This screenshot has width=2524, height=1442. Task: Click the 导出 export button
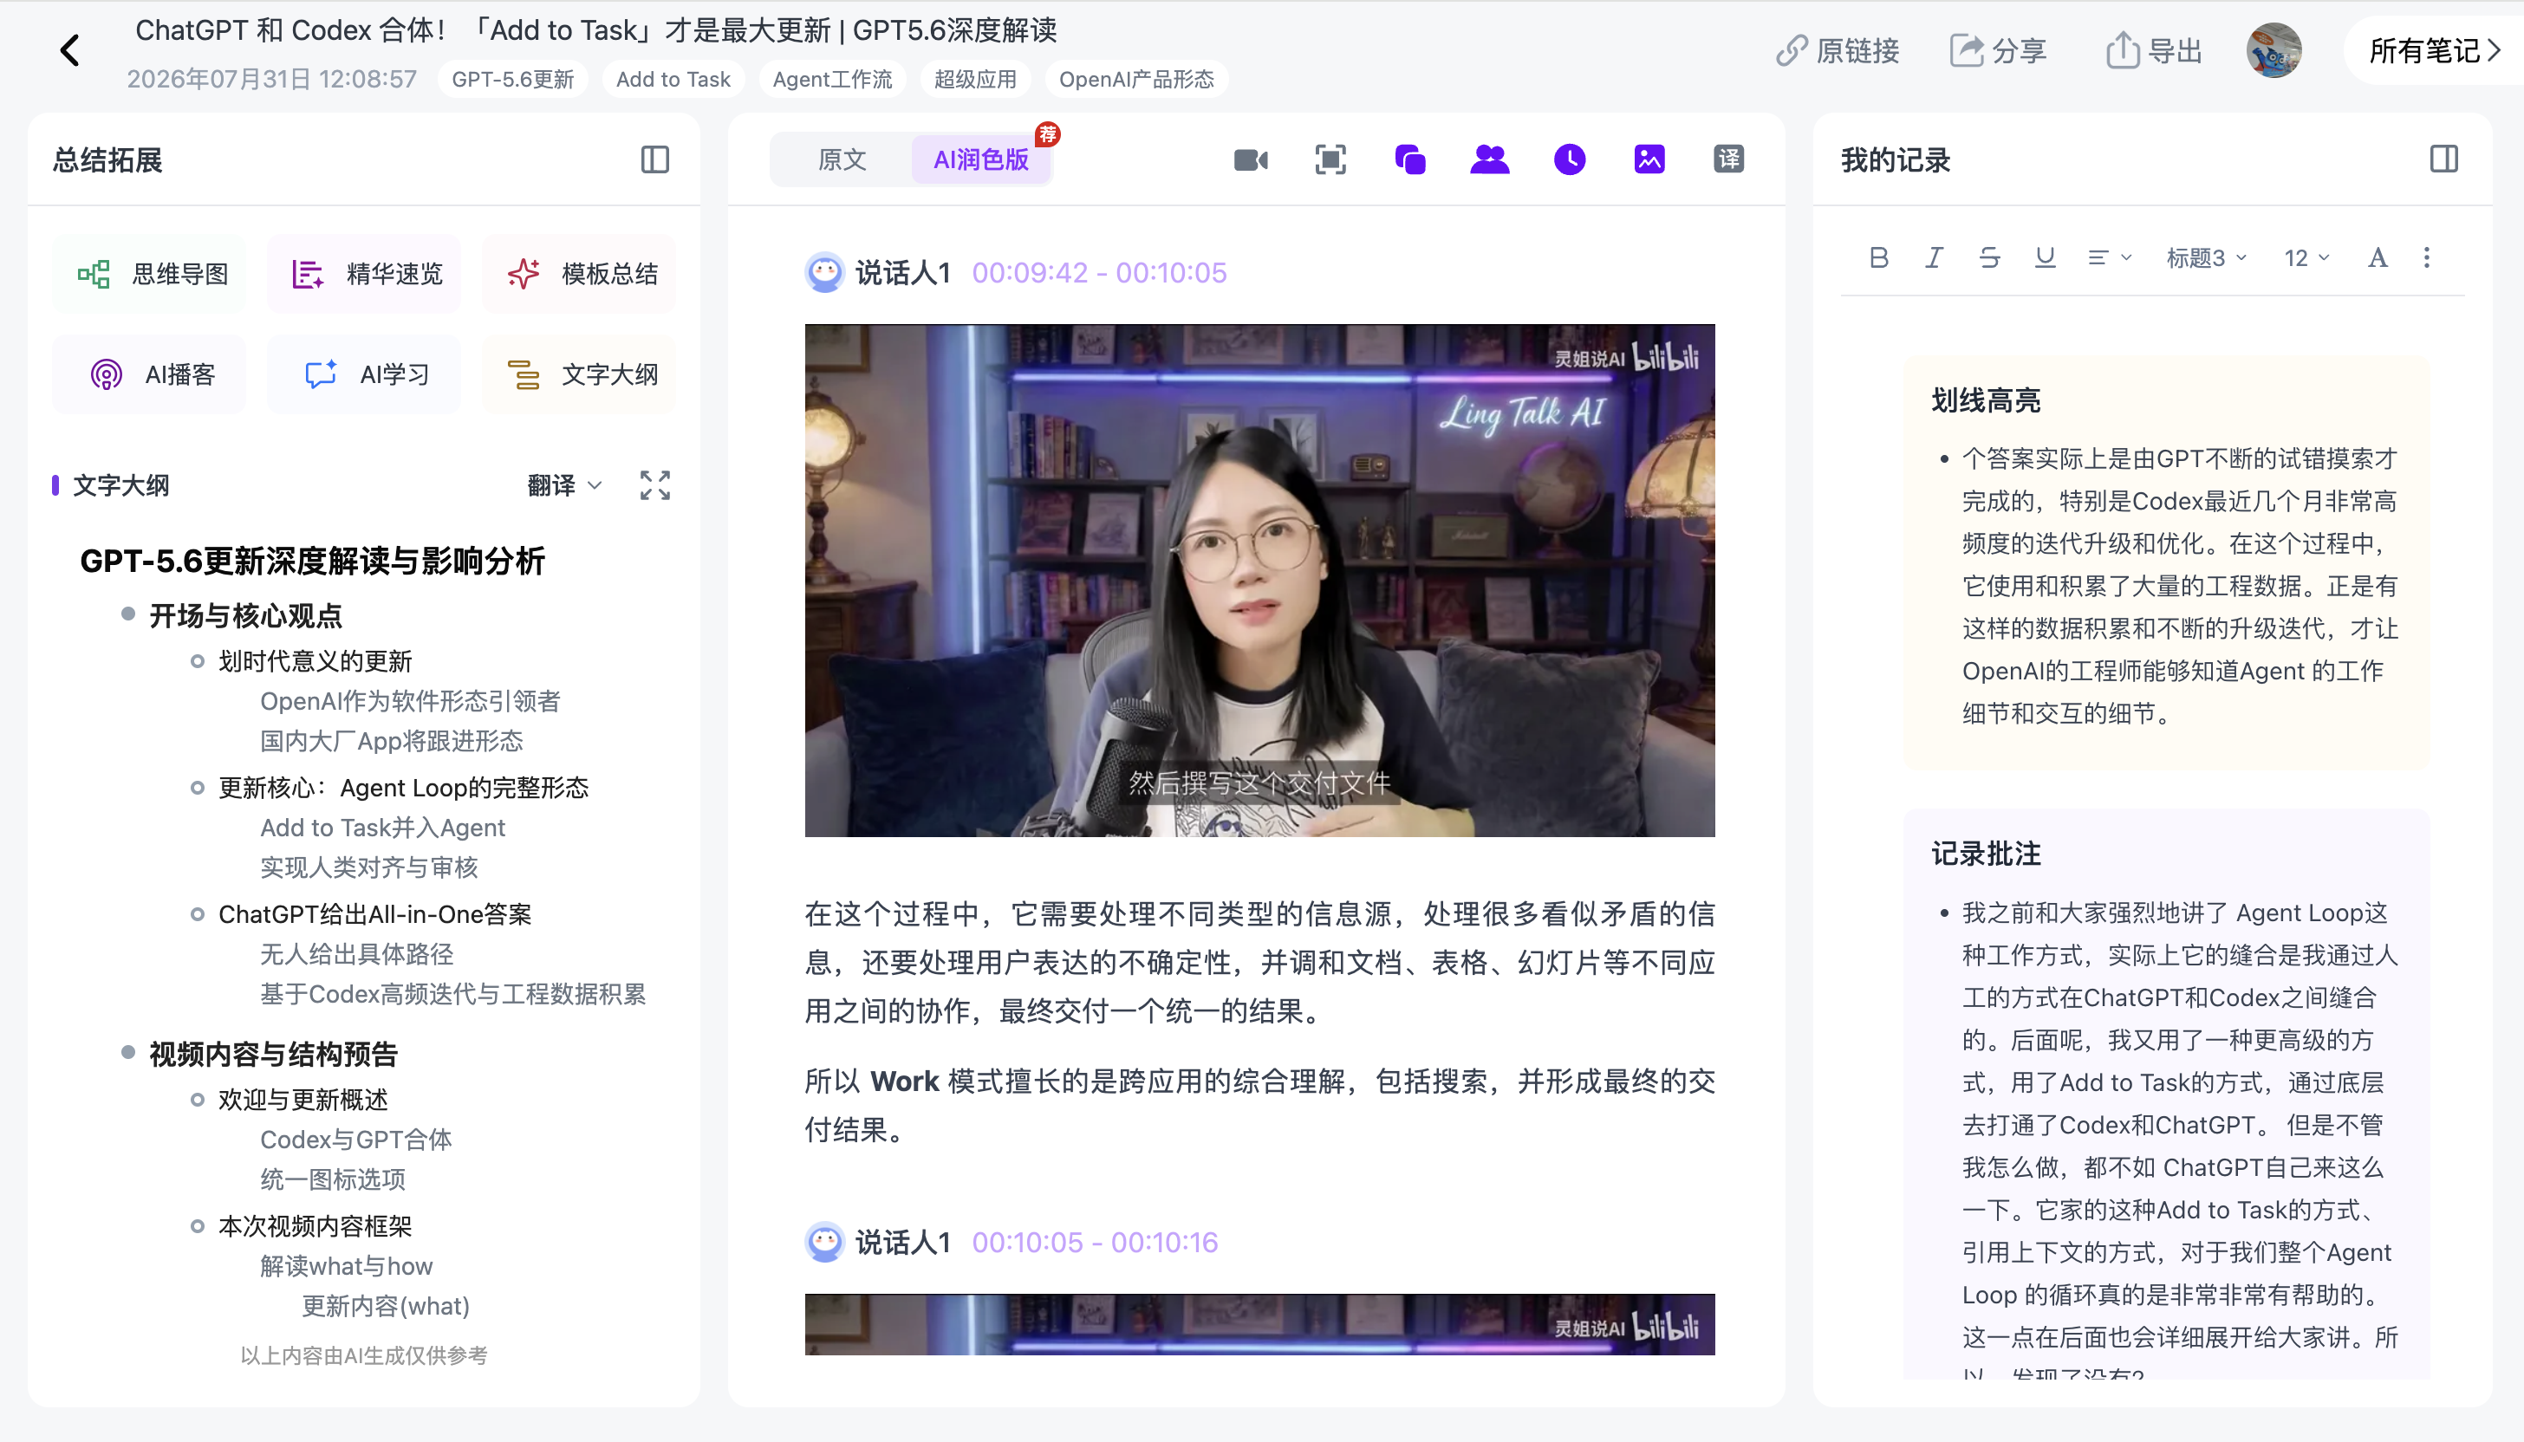2154,50
